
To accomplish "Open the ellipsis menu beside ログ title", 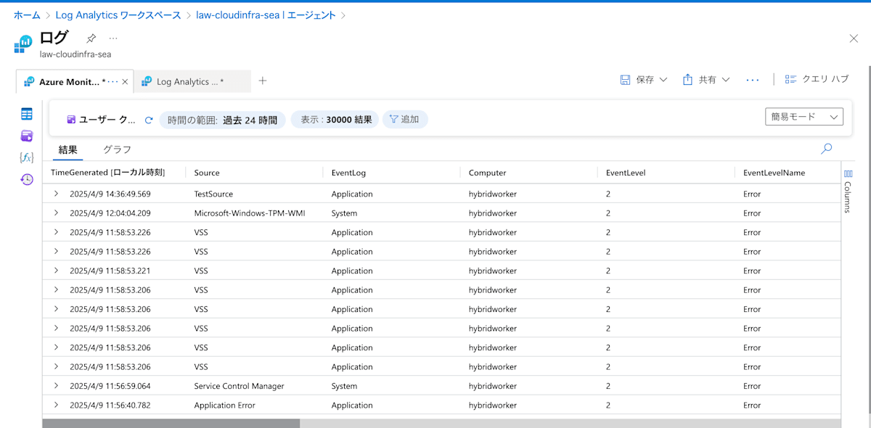I will 113,38.
